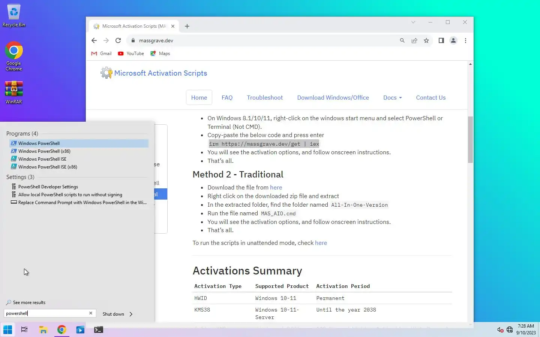Image resolution: width=540 pixels, height=337 pixels.
Task: Open Windows PowerShell ISE result
Action: [79, 159]
